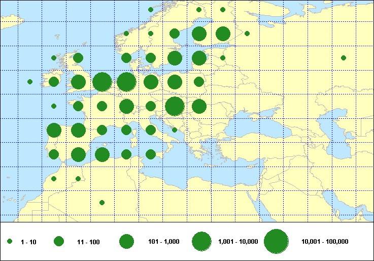This screenshot has width=374, height=261.
Task: Click the largest legend circle, 10,001 - 100,000
Action: point(276,242)
